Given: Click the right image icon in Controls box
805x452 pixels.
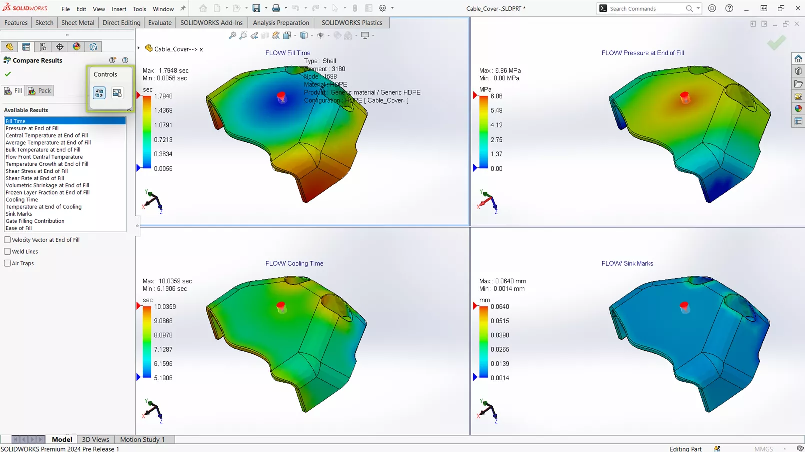Looking at the screenshot, I should pyautogui.click(x=117, y=93).
